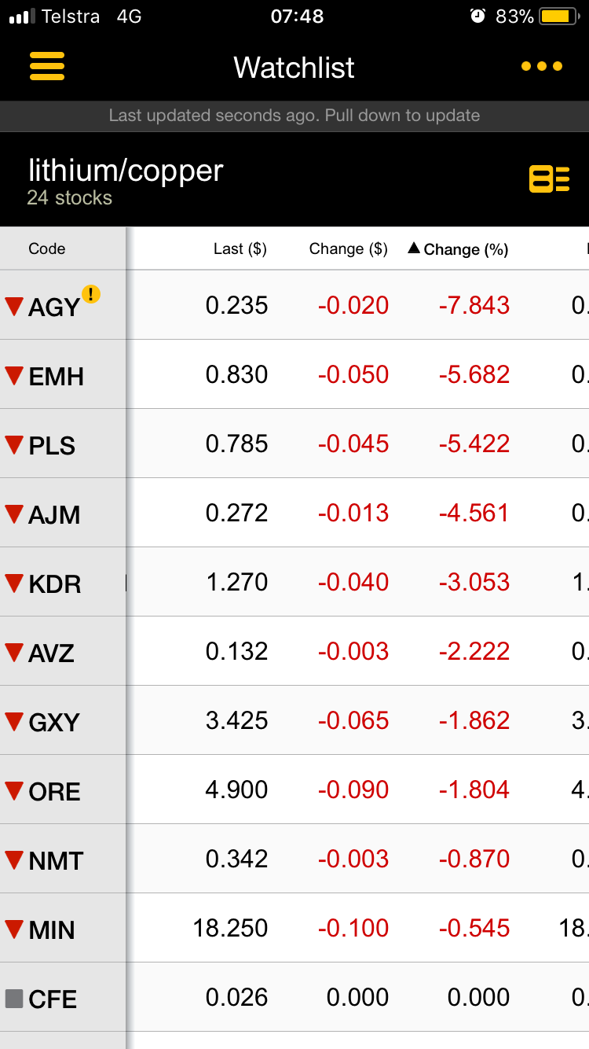Sort by the Code column header
Image resolution: width=589 pixels, height=1049 pixels.
[47, 249]
